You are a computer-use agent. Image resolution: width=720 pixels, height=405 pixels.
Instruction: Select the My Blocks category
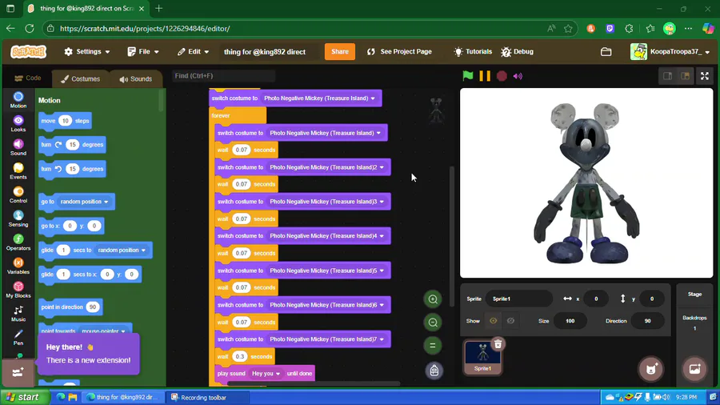pos(18,291)
